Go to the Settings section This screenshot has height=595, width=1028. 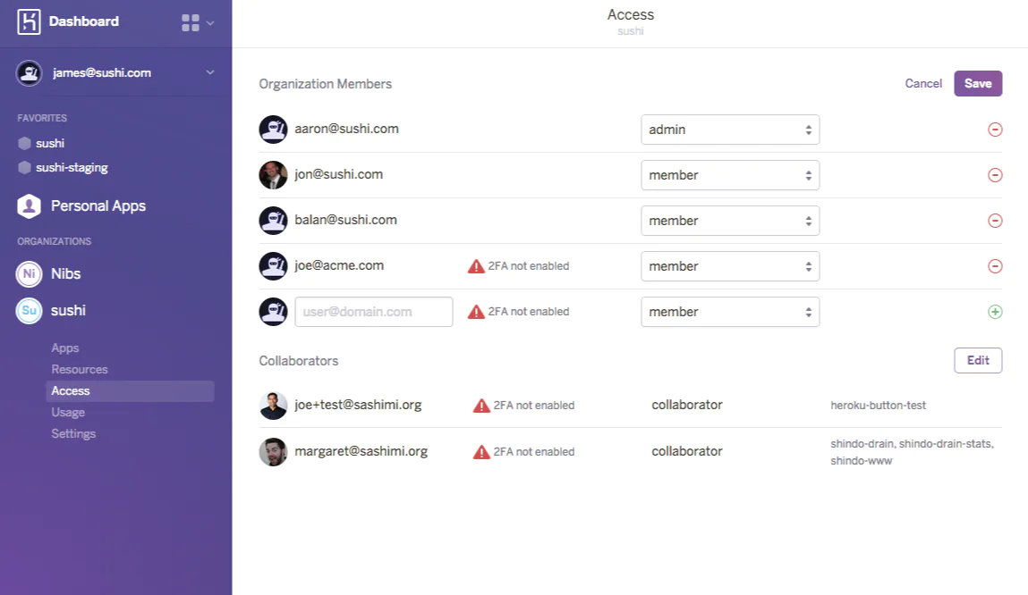(x=73, y=434)
